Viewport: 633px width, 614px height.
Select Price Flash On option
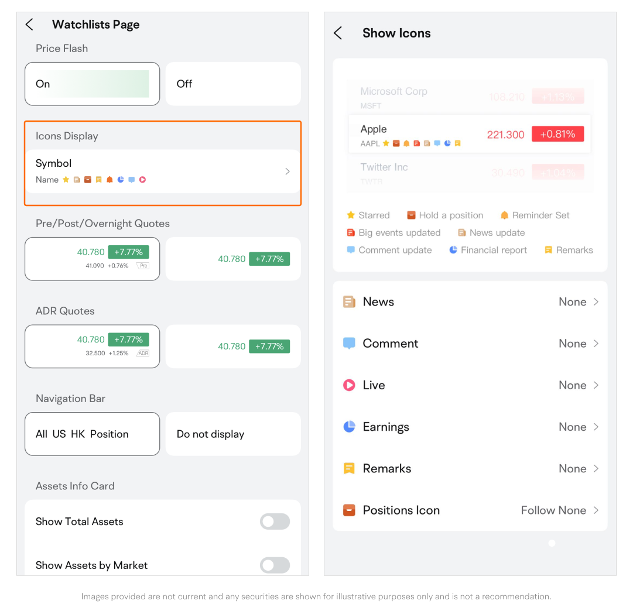coord(92,84)
